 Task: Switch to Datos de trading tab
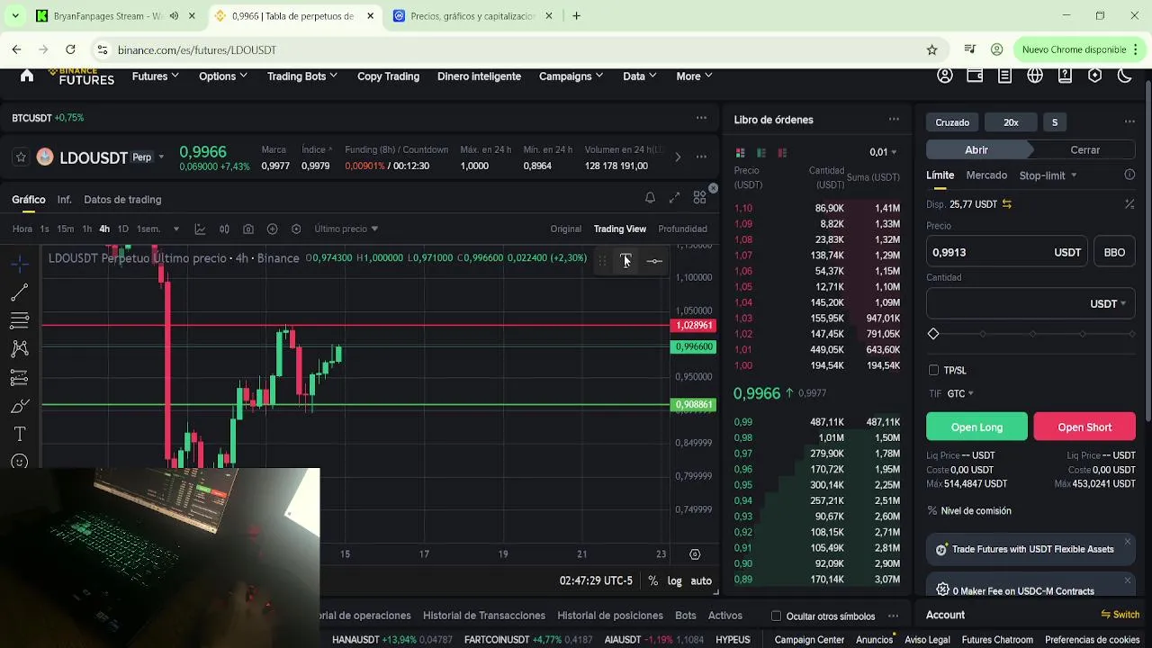[122, 200]
